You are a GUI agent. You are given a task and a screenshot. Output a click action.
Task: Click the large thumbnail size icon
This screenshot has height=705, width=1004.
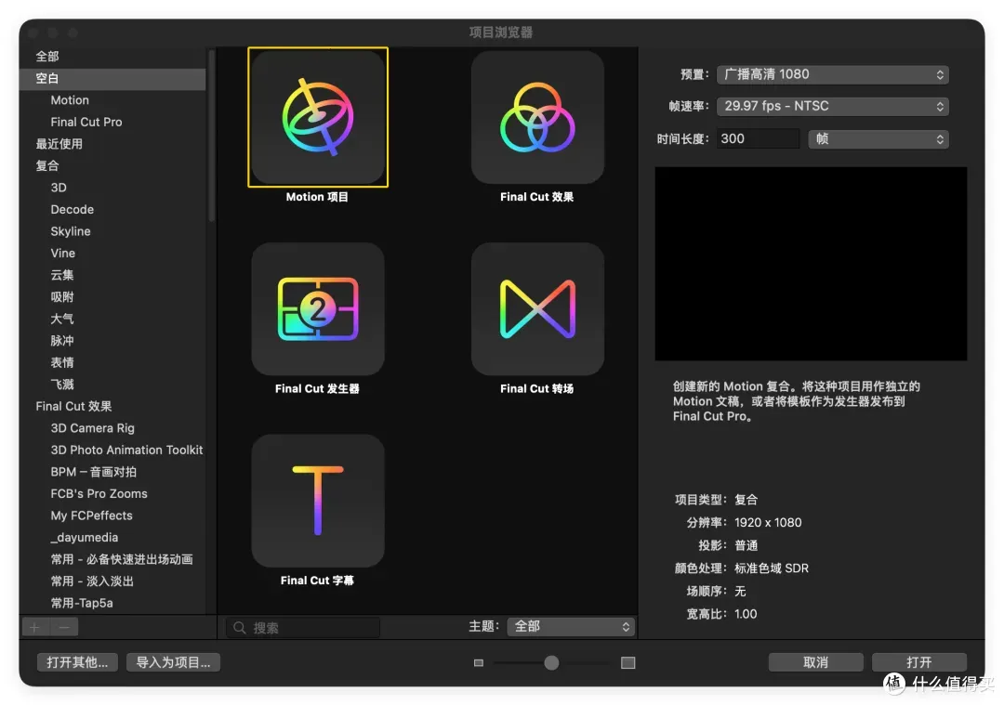(628, 663)
